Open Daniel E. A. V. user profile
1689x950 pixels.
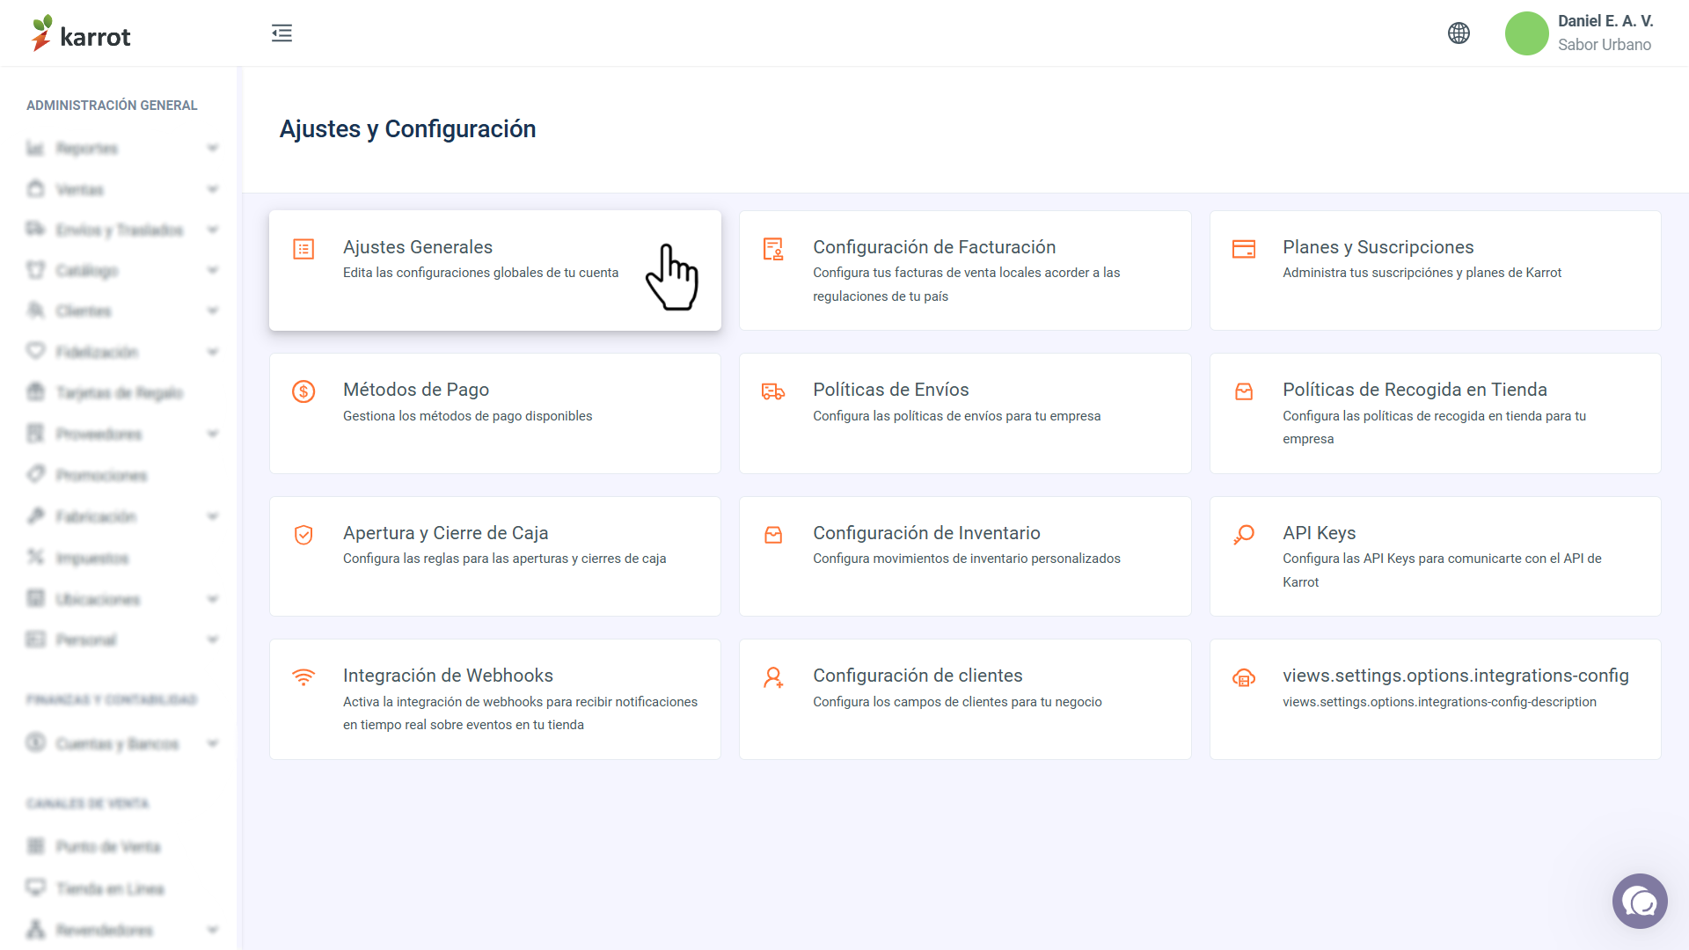(1580, 33)
